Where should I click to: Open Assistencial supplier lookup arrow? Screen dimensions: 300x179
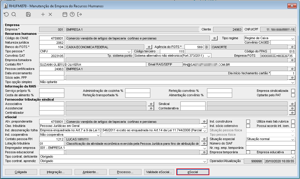point(151,108)
